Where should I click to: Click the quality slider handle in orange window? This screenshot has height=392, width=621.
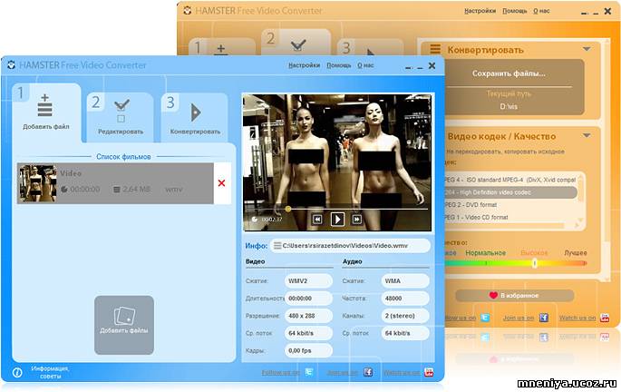[x=534, y=263]
